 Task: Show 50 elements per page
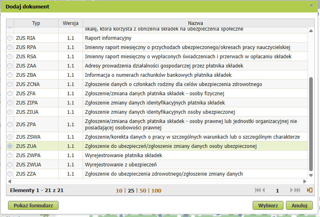(143, 190)
